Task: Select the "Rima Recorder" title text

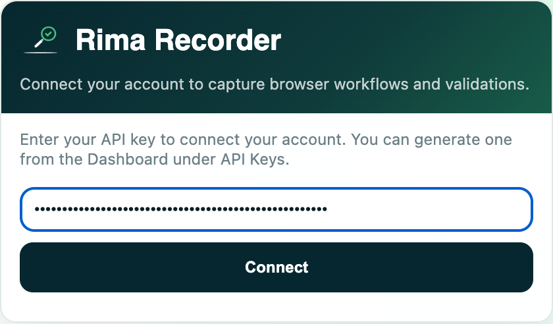Action: coord(178,40)
